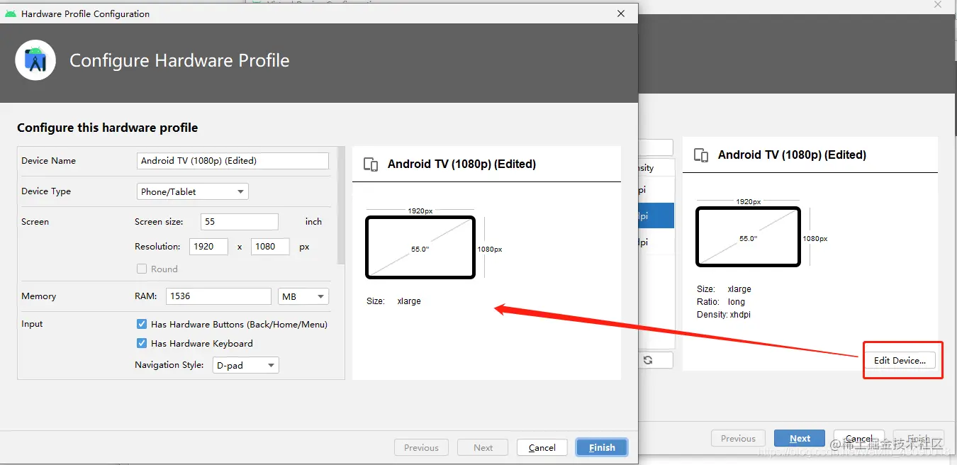This screenshot has width=957, height=465.
Task: Uncheck Has Hardware Buttons checkbox
Action: point(142,324)
